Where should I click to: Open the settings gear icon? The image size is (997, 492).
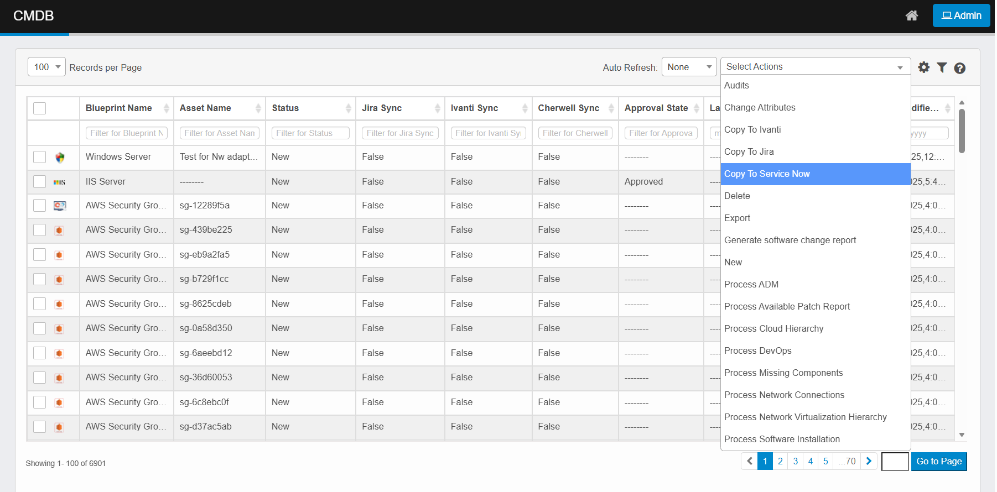(923, 67)
